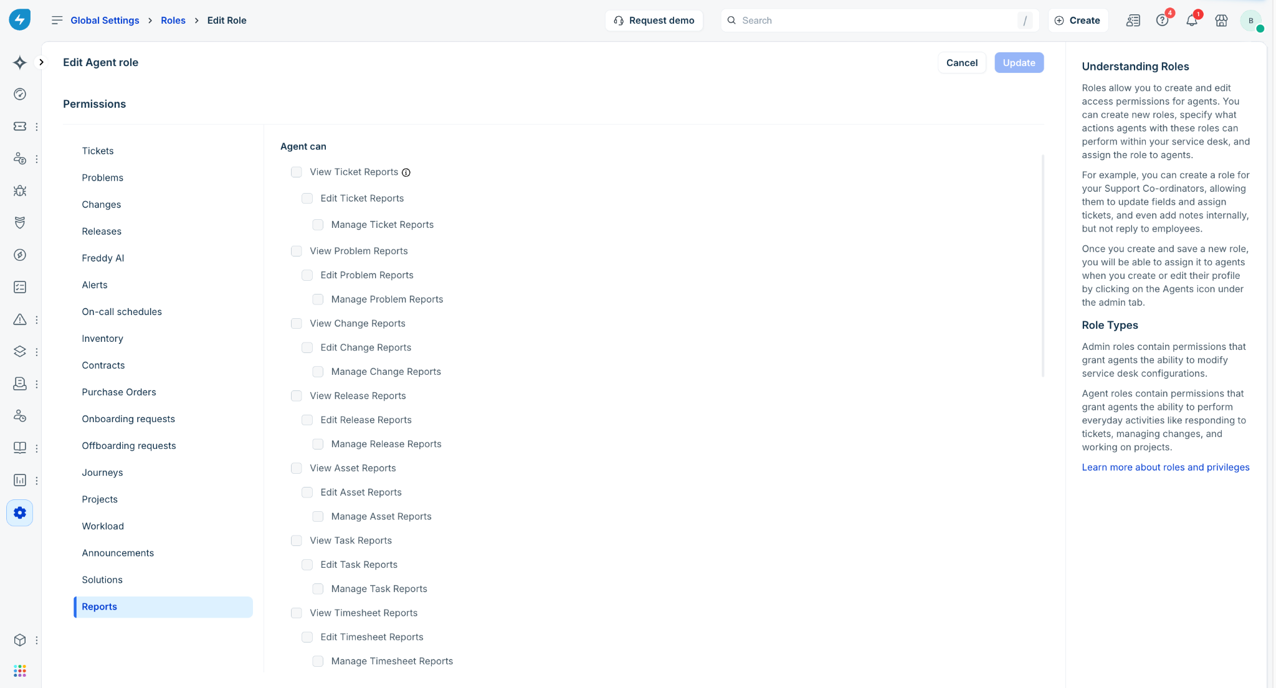Viewport: 1276px width, 688px height.
Task: Open the Create dropdown button
Action: click(x=1077, y=21)
